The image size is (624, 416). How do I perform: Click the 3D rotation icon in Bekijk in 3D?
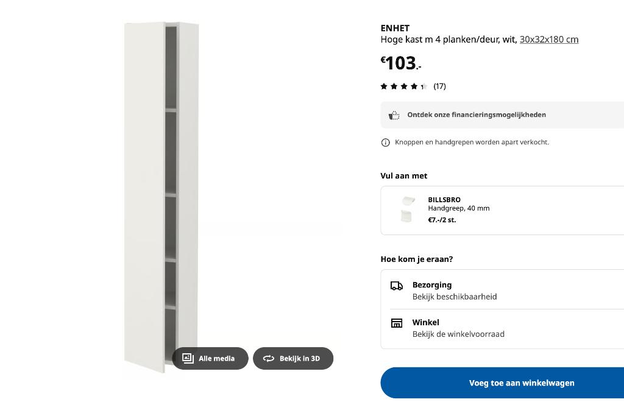pos(269,359)
